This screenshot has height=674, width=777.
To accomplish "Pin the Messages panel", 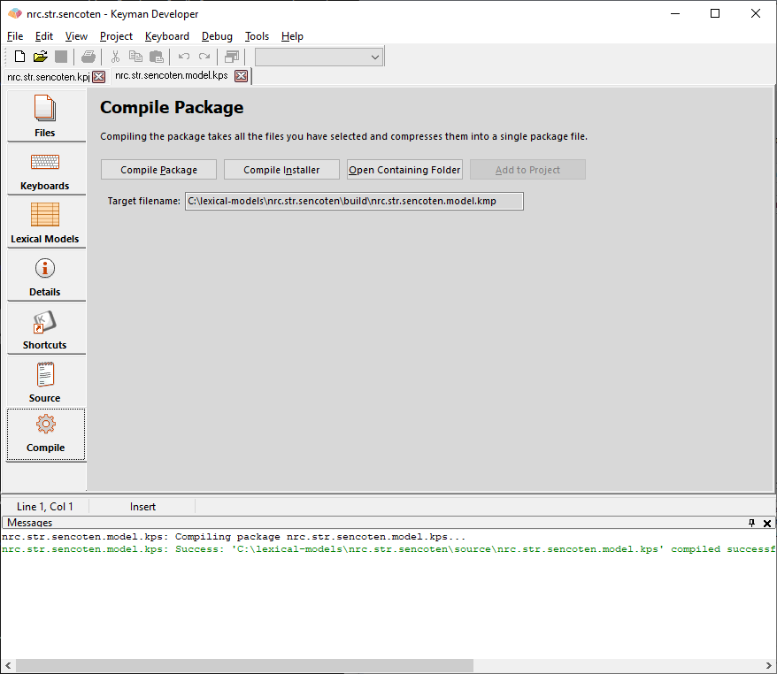I will click(x=751, y=523).
